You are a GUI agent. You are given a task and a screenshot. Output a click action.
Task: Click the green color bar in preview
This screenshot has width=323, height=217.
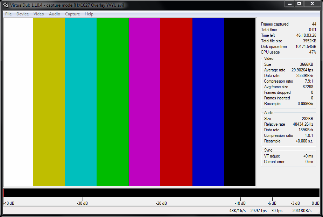tap(113, 102)
